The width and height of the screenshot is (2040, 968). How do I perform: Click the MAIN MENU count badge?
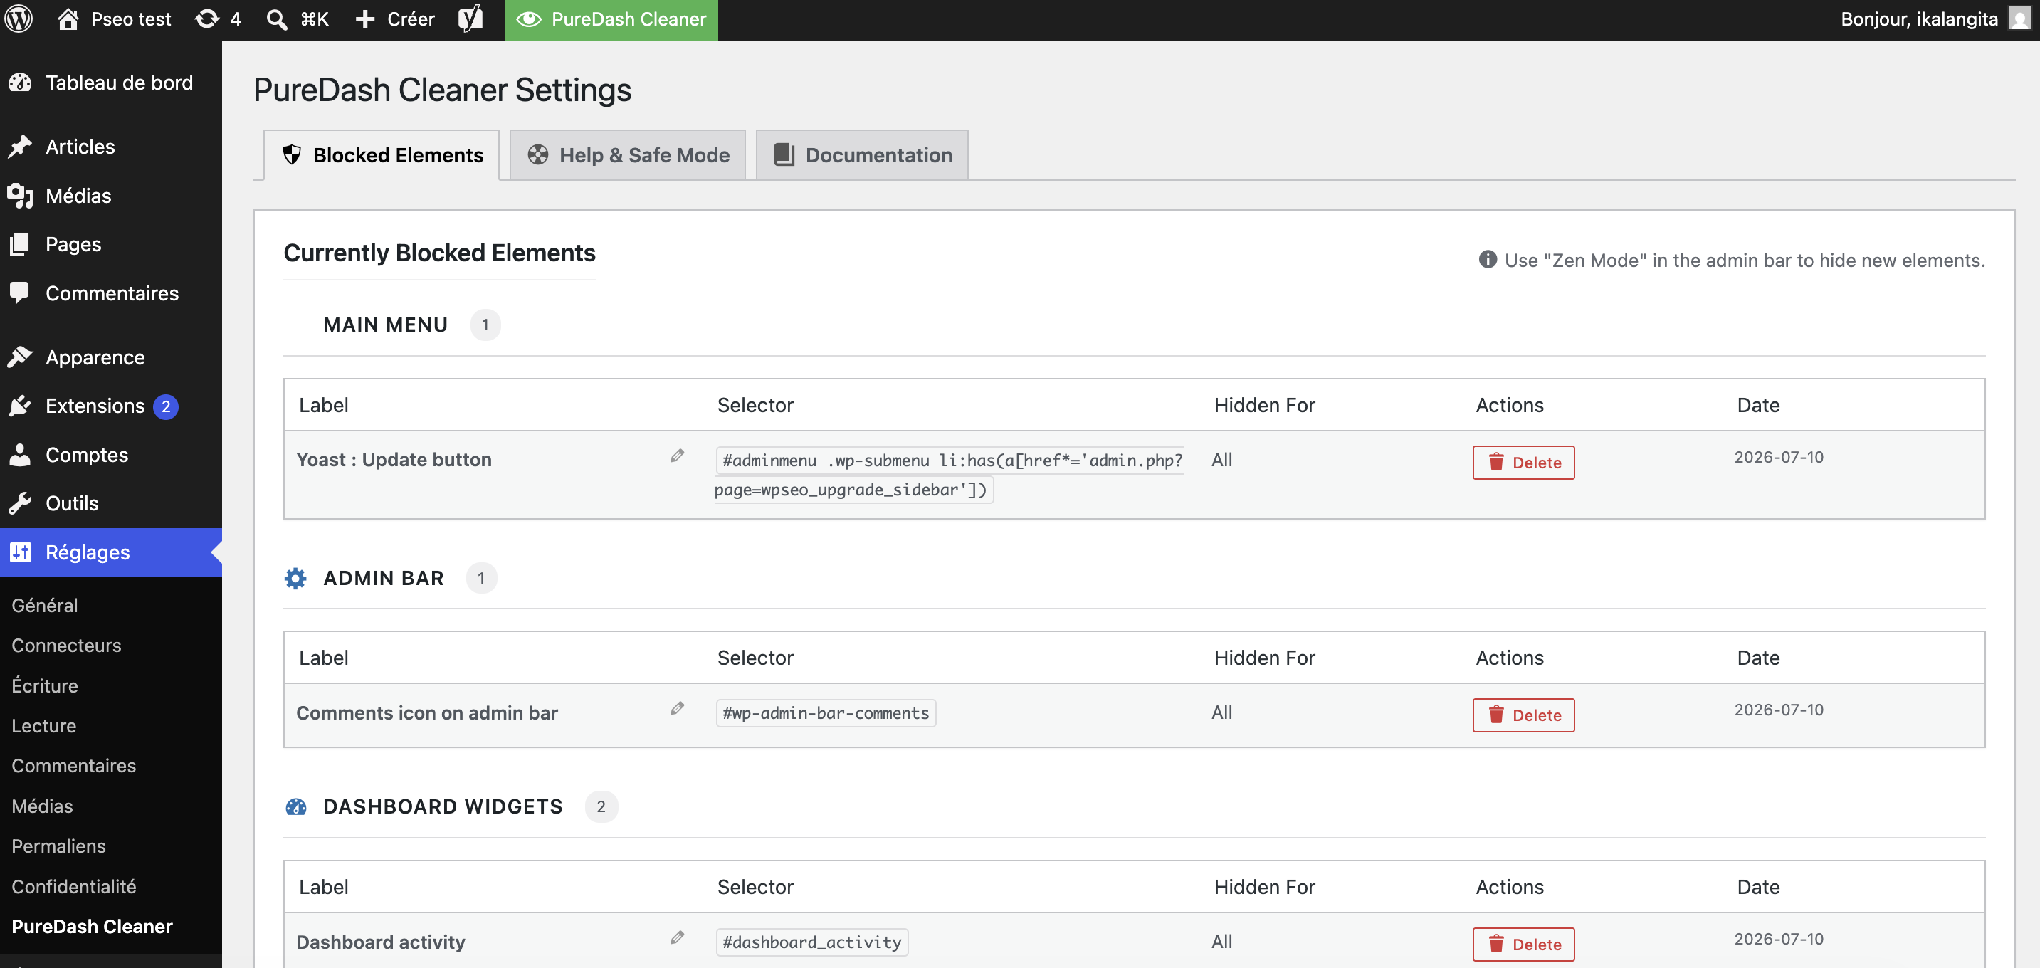tap(485, 325)
